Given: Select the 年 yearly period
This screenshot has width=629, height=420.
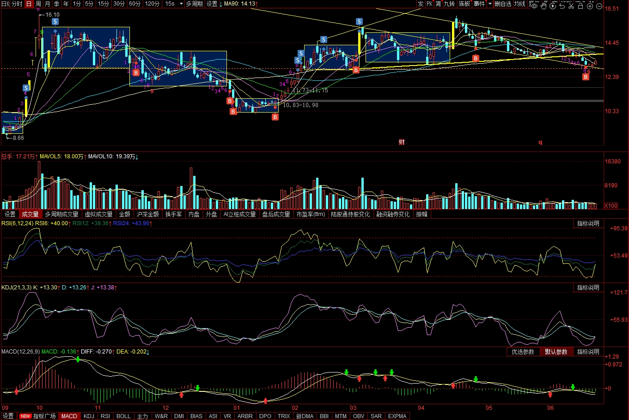Looking at the screenshot, I should click(66, 4).
